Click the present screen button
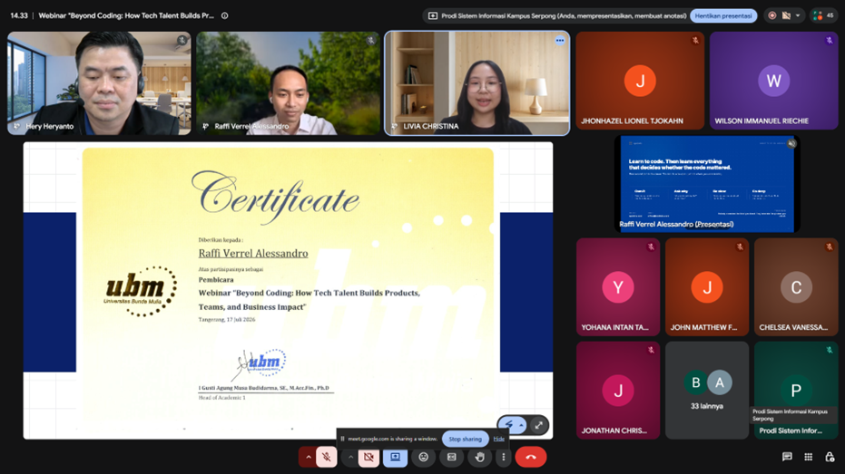Screen dimensions: 845x474 click(x=396, y=457)
